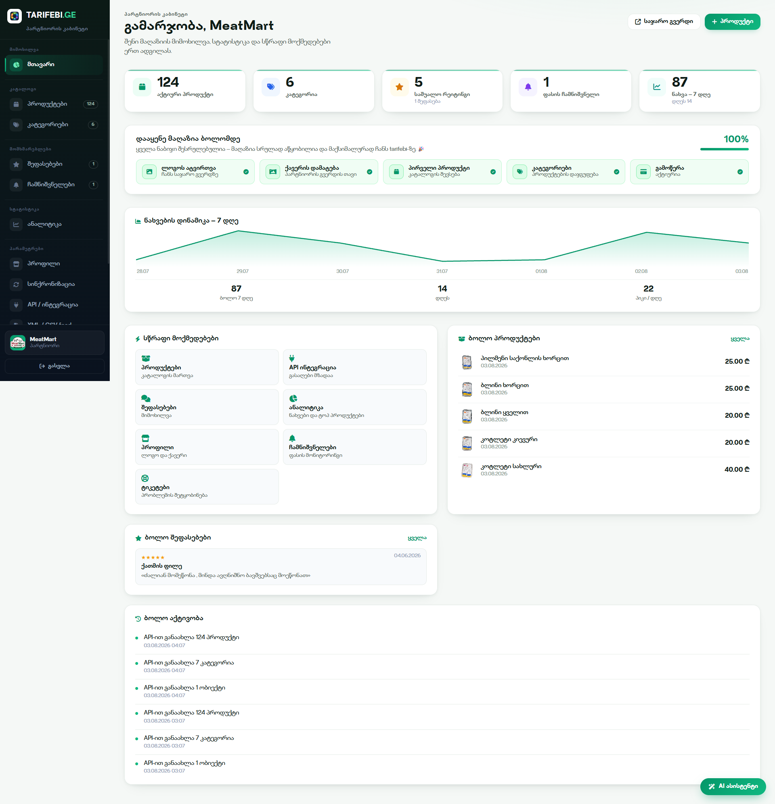This screenshot has height=804, width=775.
Task: Click the MeatMart avatar in the sidebar
Action: [x=18, y=343]
